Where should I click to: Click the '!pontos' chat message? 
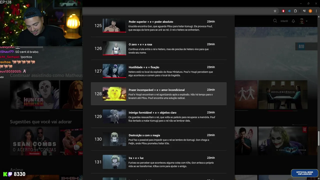pos(26,57)
